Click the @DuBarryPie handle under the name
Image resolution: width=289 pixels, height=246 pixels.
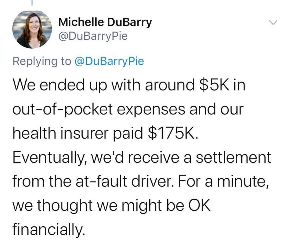(93, 37)
